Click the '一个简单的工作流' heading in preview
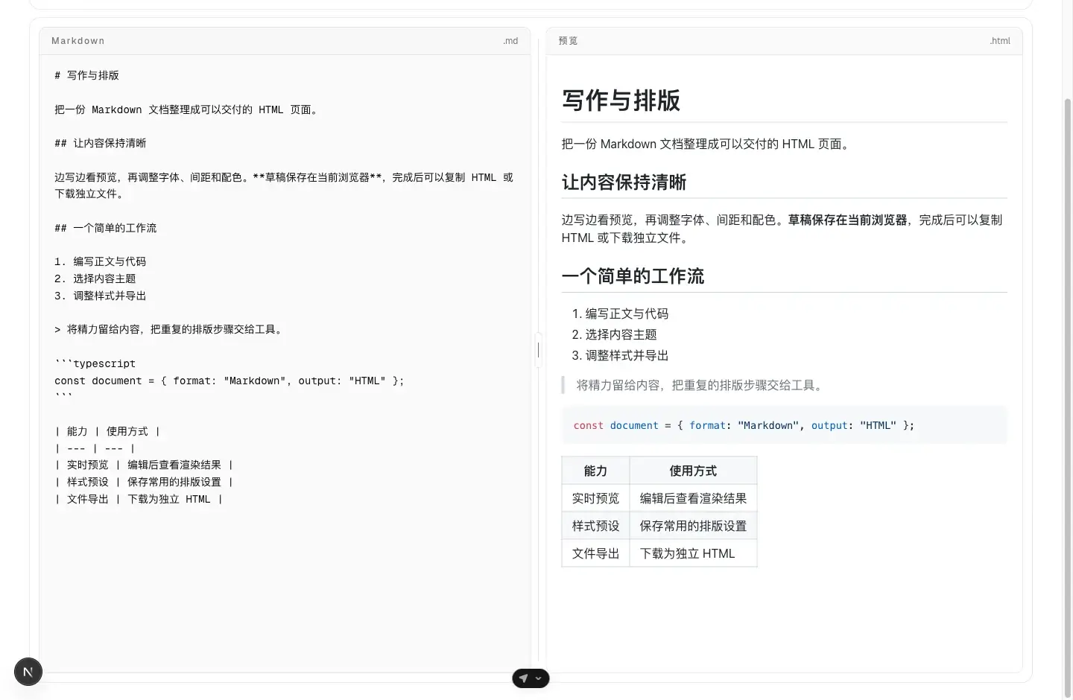The height and width of the screenshot is (700, 1073). (633, 276)
